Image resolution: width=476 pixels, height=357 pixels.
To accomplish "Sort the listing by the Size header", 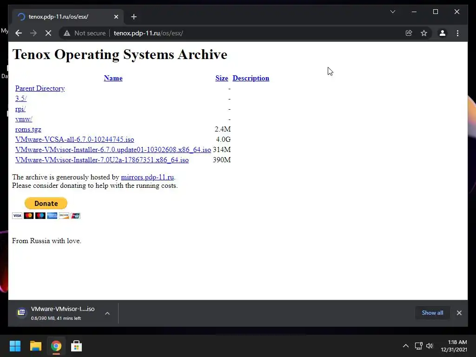I will 222,78.
